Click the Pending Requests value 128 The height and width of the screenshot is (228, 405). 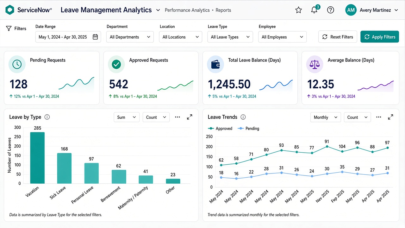(19, 84)
